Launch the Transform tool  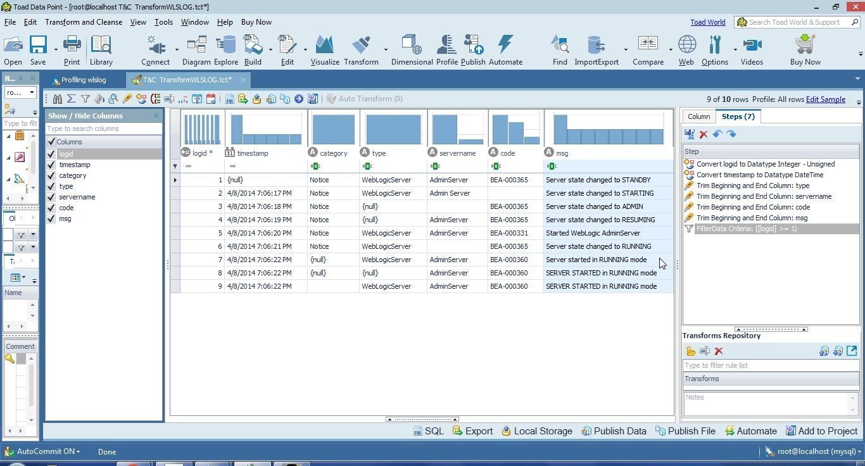coord(361,50)
